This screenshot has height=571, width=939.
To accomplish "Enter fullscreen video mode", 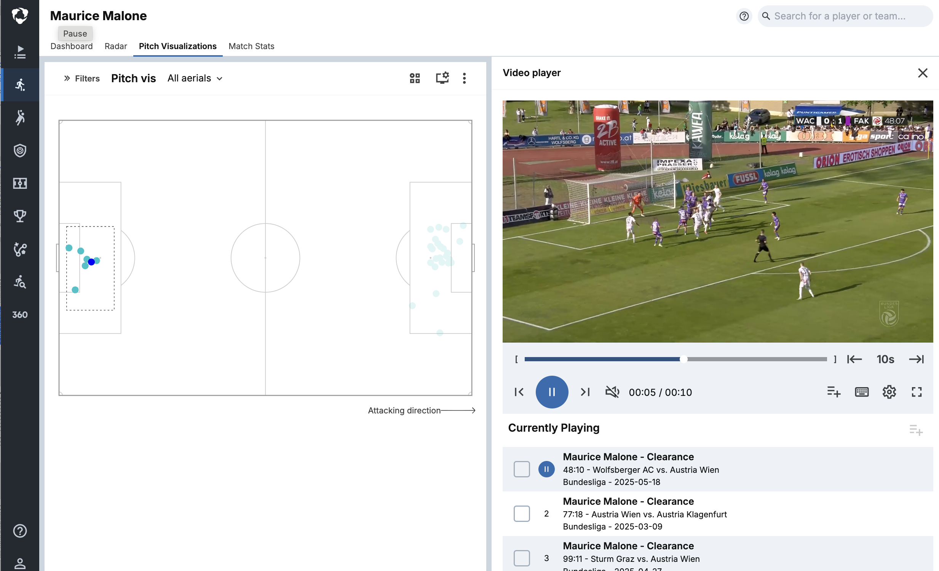I will pyautogui.click(x=917, y=392).
